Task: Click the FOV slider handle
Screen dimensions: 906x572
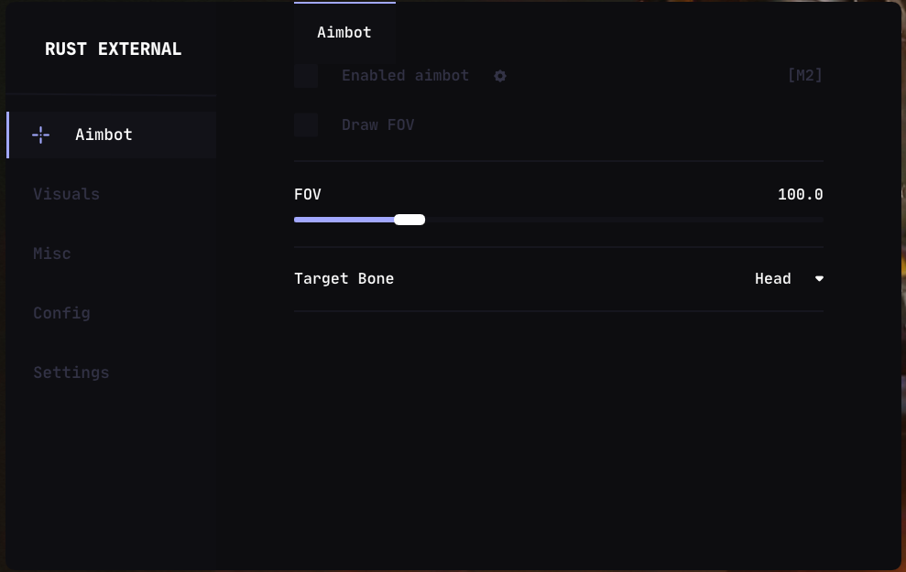Action: point(409,220)
